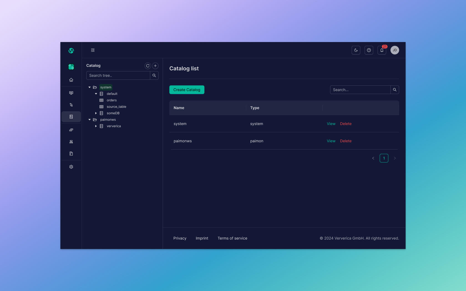Open the SQL editor sidebar icon
The width and height of the screenshot is (466, 291).
coord(71,93)
